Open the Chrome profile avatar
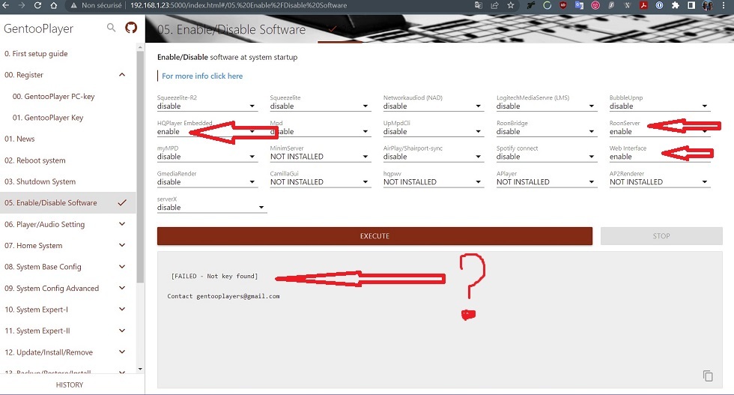The height and width of the screenshot is (395, 734). coord(707,5)
